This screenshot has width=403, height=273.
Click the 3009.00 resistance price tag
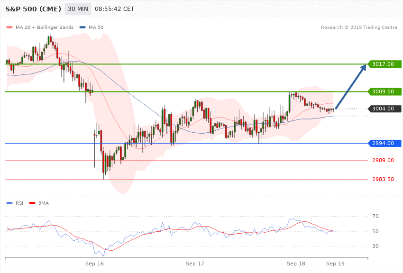point(385,91)
